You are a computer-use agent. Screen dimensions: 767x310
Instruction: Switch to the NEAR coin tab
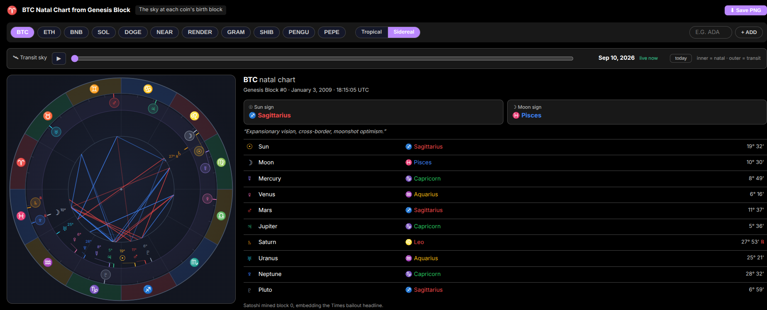coord(165,32)
